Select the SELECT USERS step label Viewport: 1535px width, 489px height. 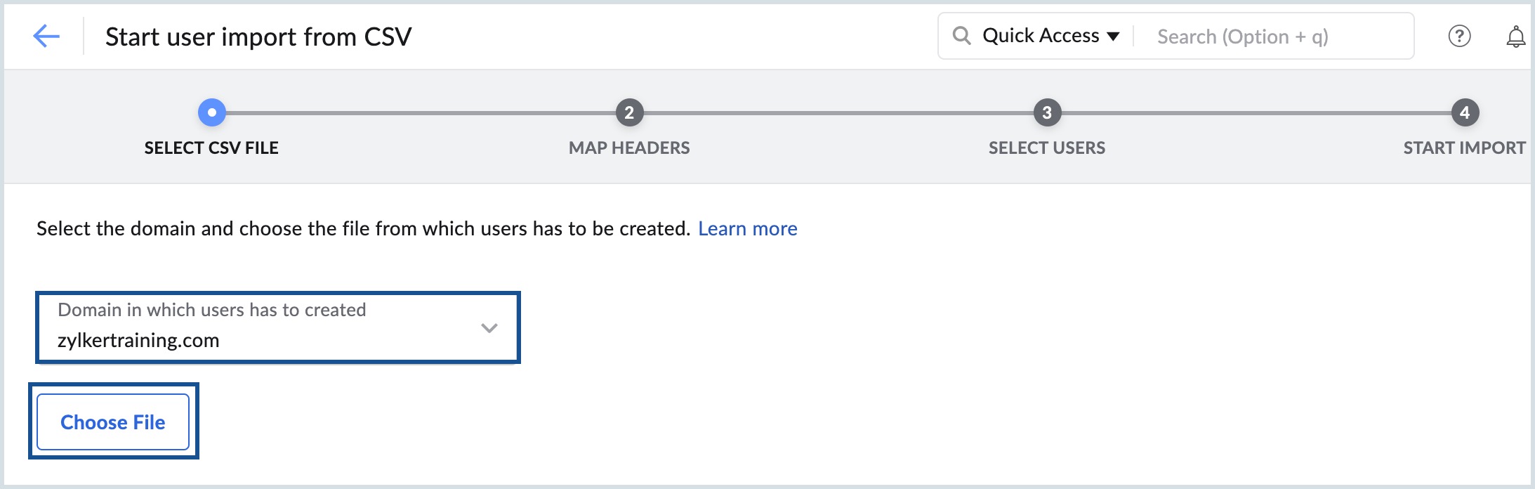point(1047,148)
